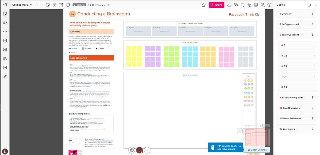Click the user avatar L in bottom-left corner
The width and height of the screenshot is (320, 155).
click(5, 151)
